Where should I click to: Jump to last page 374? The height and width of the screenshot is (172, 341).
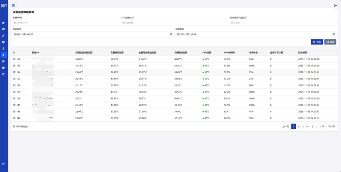click(x=322, y=126)
